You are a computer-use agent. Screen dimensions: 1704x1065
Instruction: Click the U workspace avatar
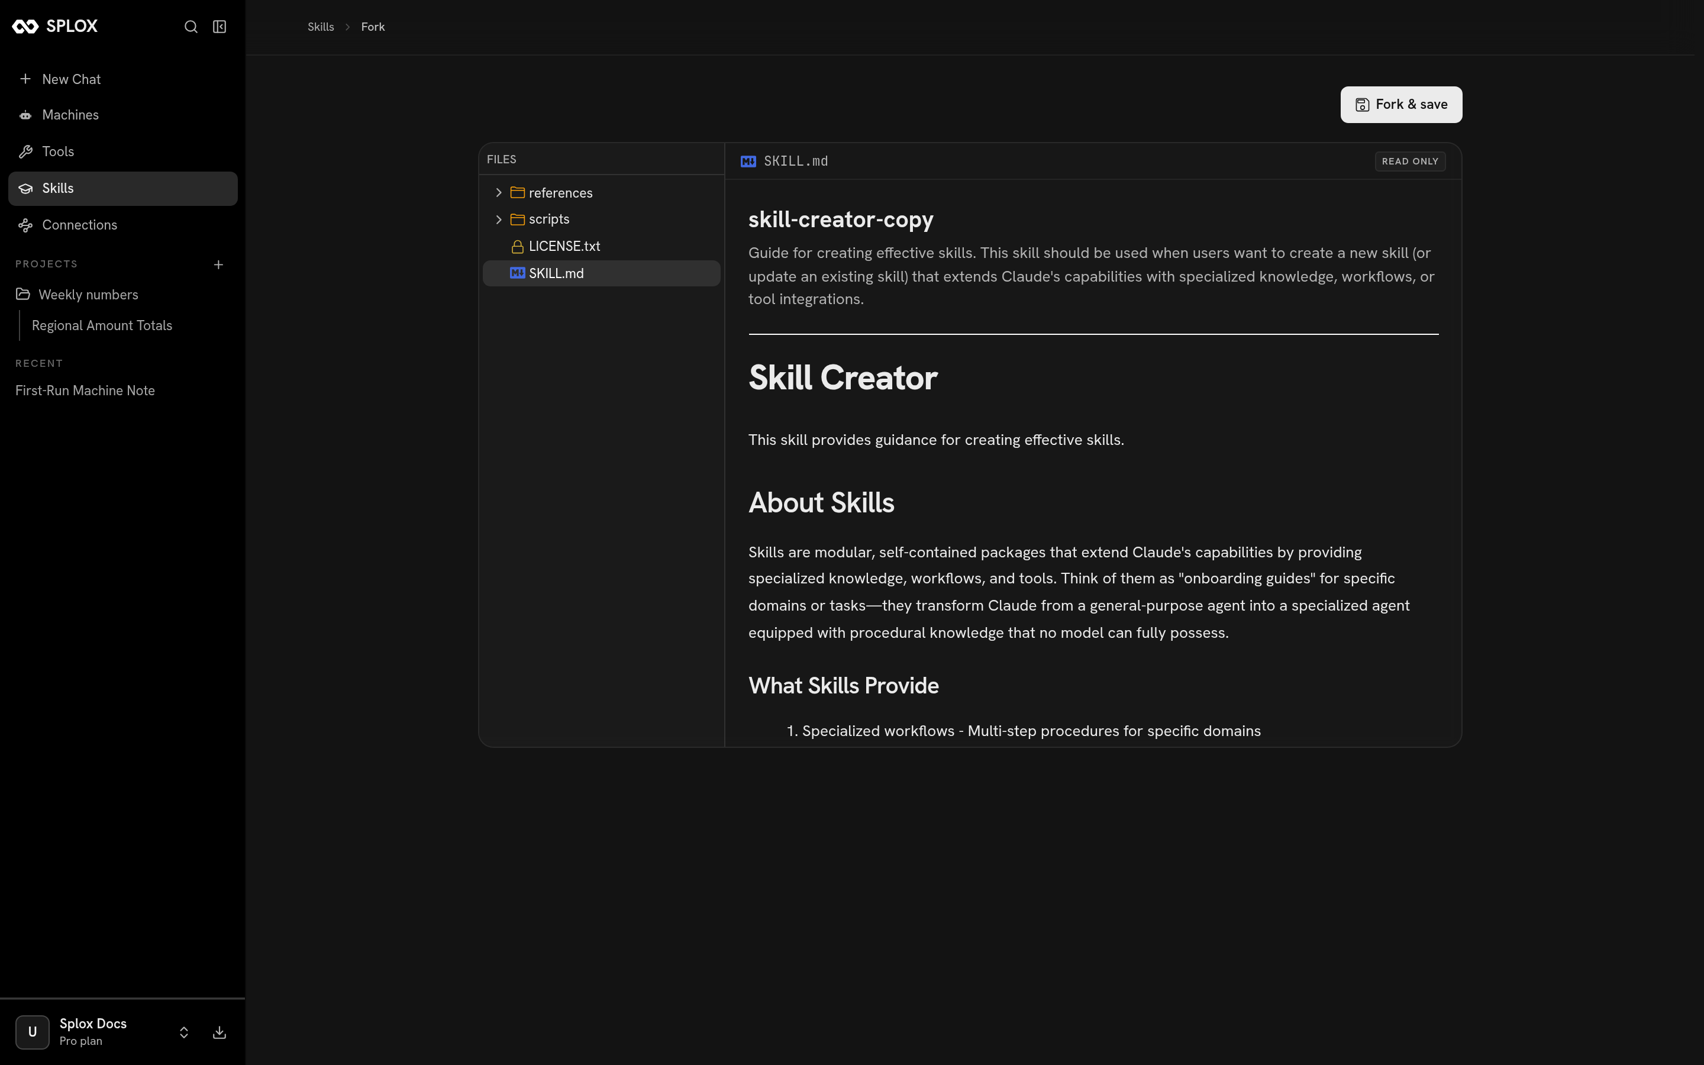33,1032
